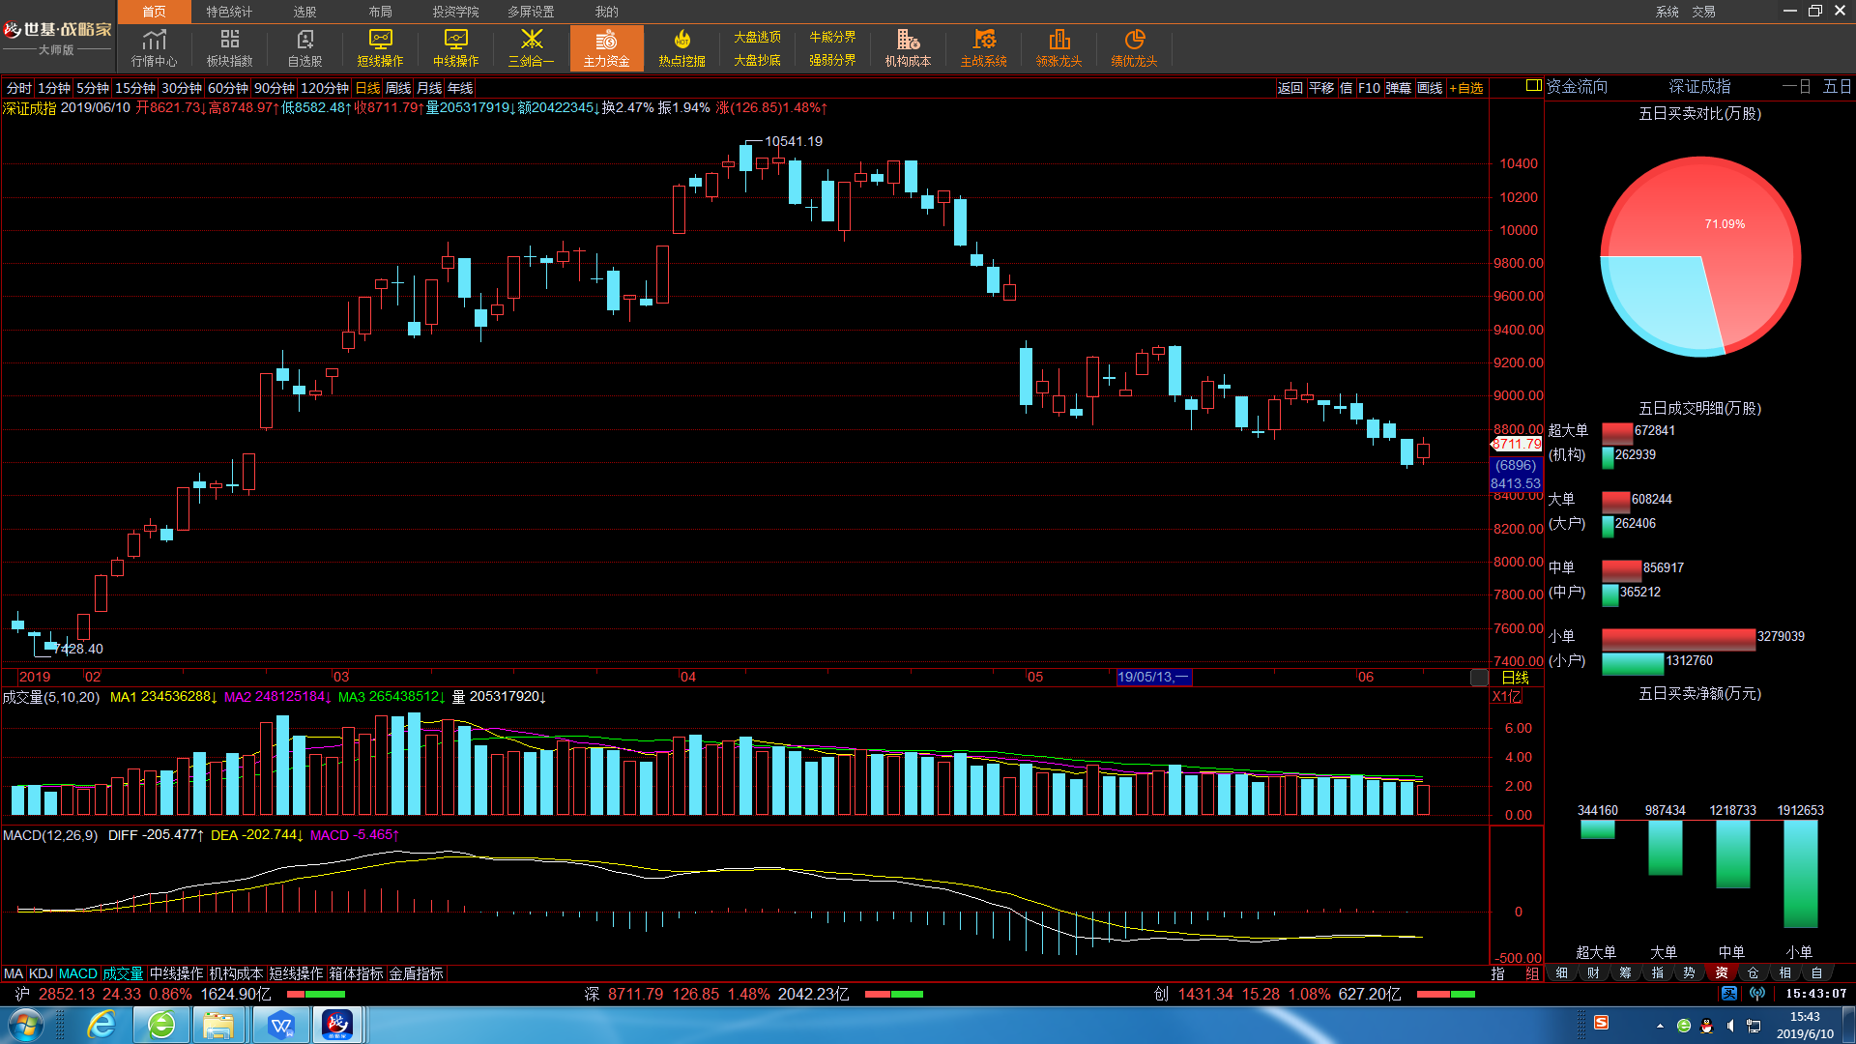Click the network signal antenna icon
This screenshot has height=1044, width=1856.
(1757, 993)
